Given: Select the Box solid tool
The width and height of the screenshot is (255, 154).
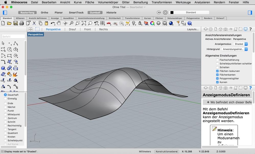Looking at the screenshot, I should (x=3, y=68).
